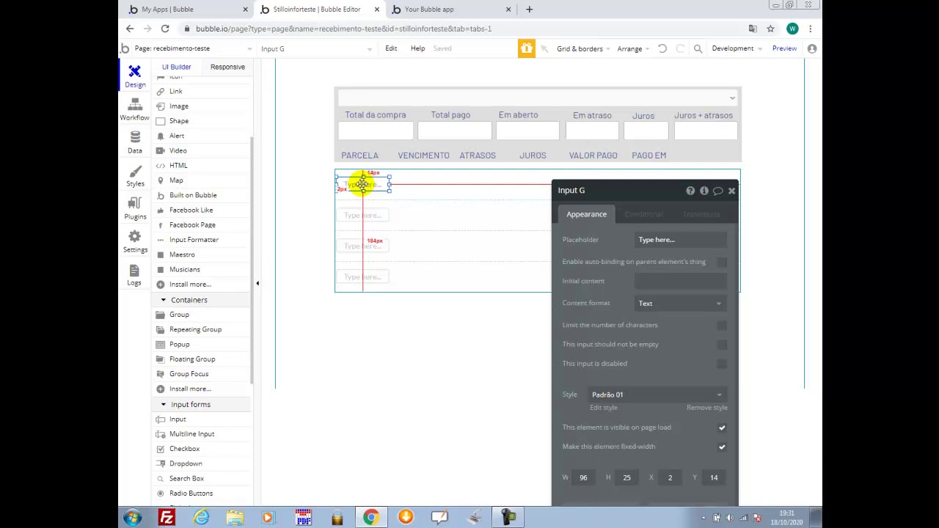Uncheck Make this element fixed-width

pos(722,447)
